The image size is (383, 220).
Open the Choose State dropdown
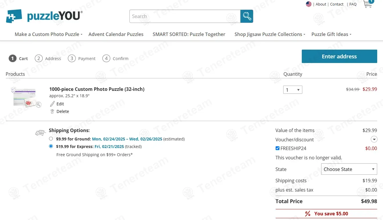click(349, 169)
